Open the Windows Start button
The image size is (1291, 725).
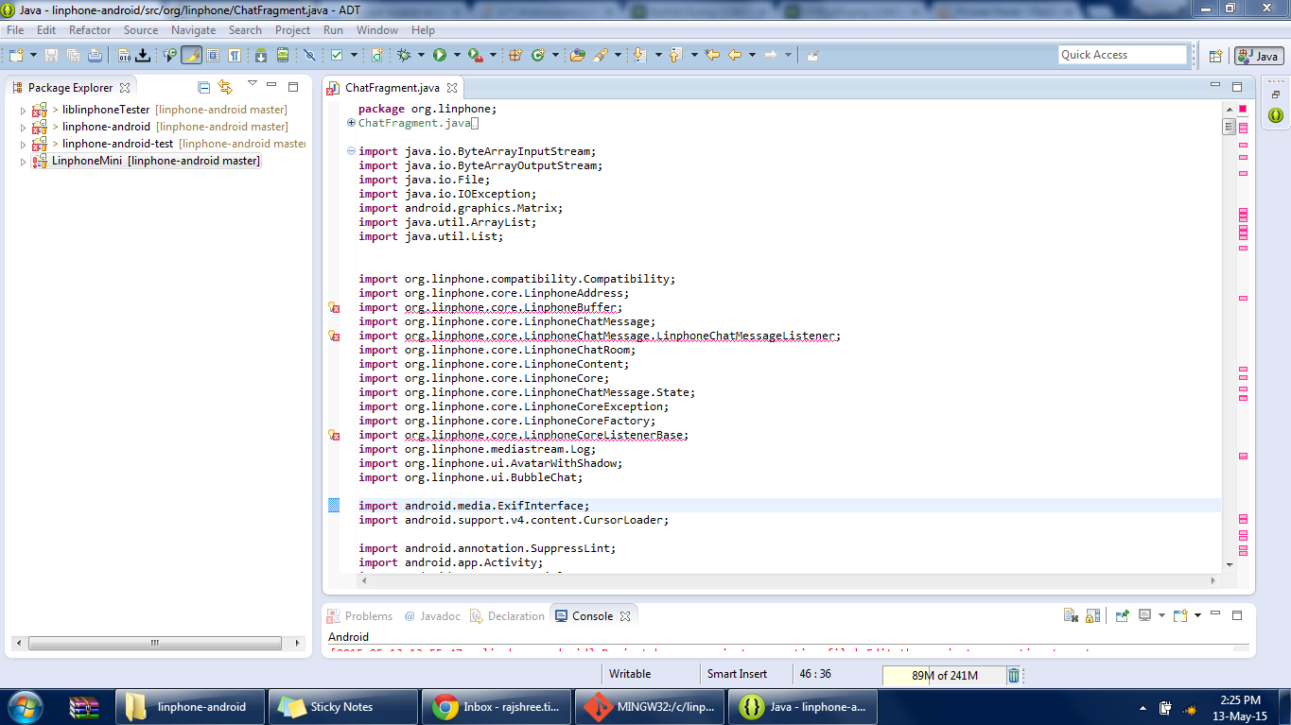[26, 706]
